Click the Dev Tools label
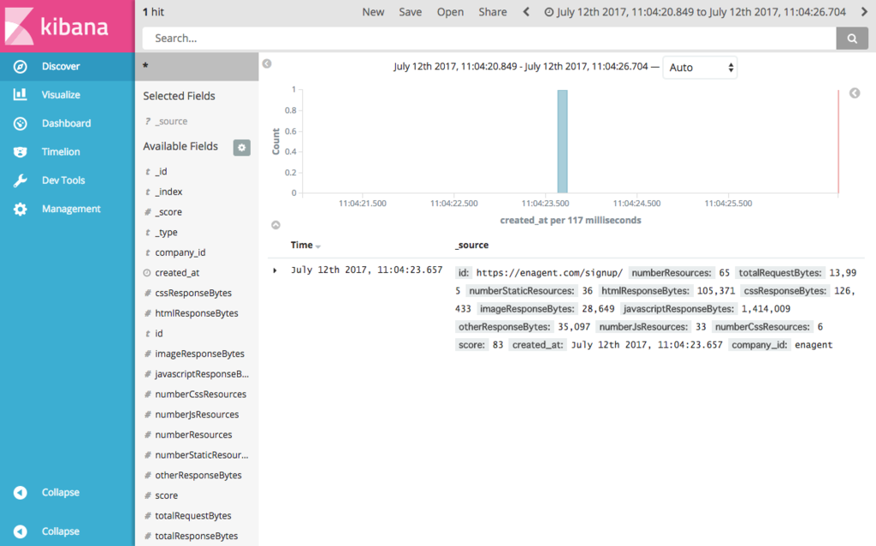This screenshot has height=546, width=876. [63, 181]
